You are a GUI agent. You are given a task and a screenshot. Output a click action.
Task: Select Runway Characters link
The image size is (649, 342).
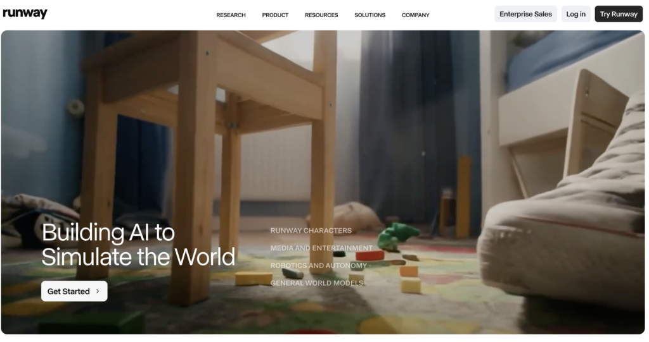click(311, 231)
